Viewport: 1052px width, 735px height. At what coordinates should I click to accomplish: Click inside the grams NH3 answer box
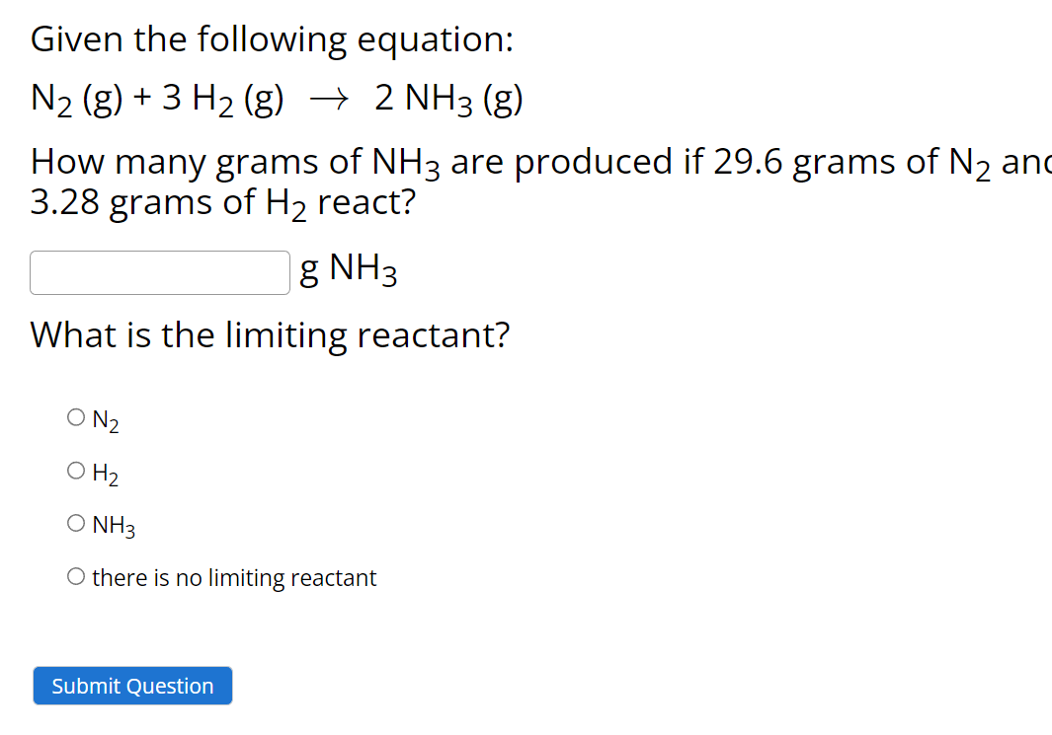pyautogui.click(x=158, y=272)
